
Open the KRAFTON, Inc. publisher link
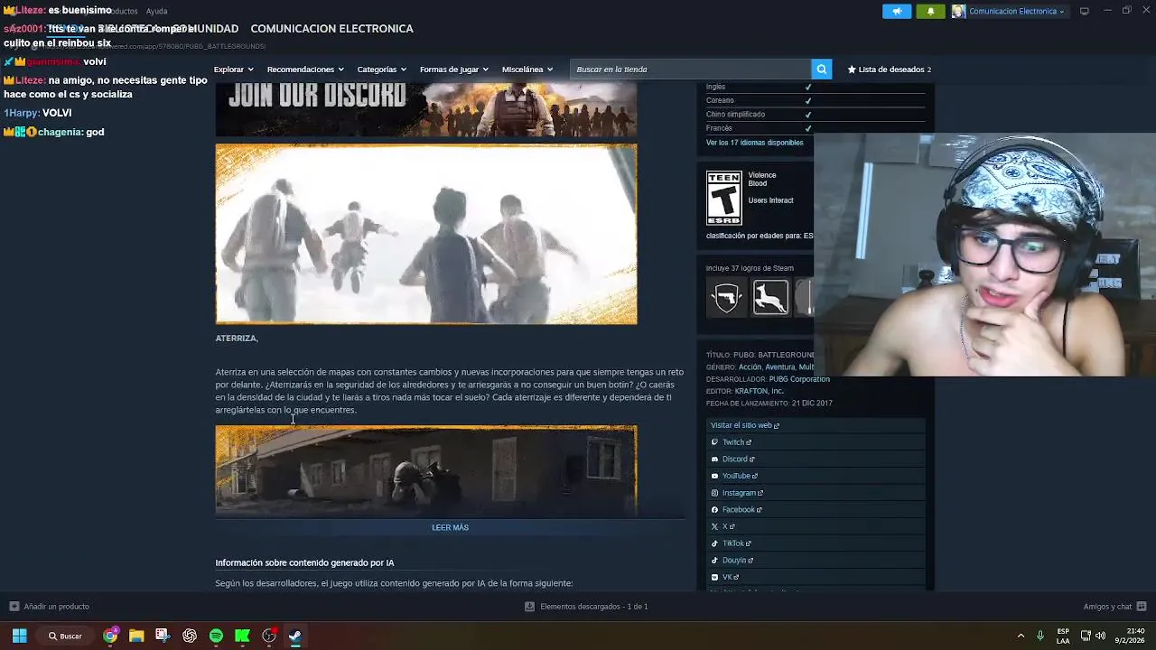pos(760,391)
